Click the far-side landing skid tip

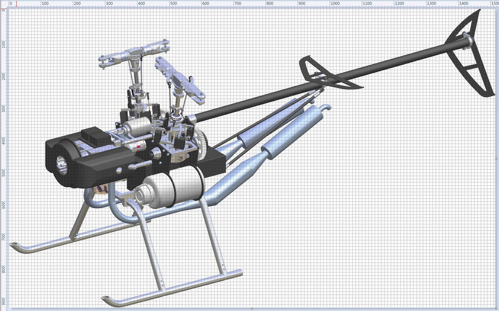pos(14,246)
